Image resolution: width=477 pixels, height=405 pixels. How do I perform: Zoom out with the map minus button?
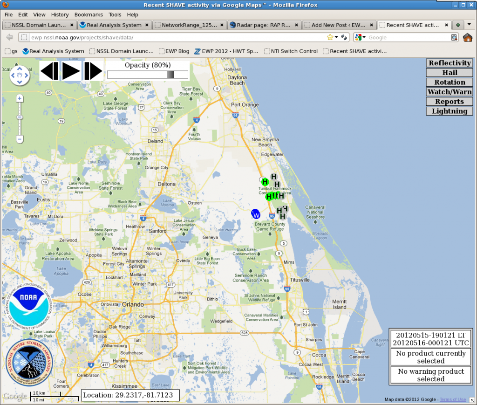[x=20, y=139]
